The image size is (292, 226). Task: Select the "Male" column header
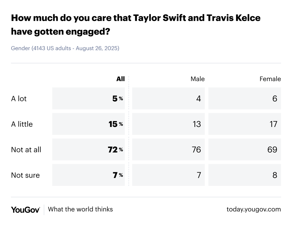point(198,79)
